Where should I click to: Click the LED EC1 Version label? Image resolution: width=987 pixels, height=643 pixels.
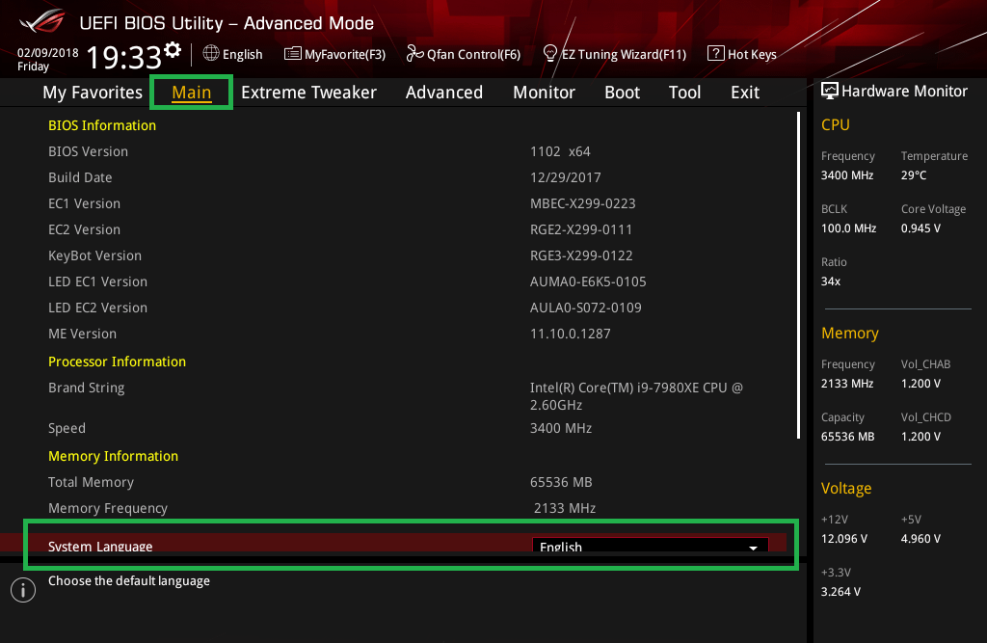(98, 281)
